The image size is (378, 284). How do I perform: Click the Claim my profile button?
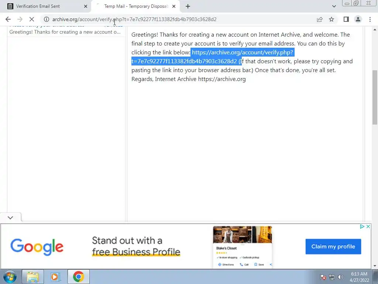333,247
